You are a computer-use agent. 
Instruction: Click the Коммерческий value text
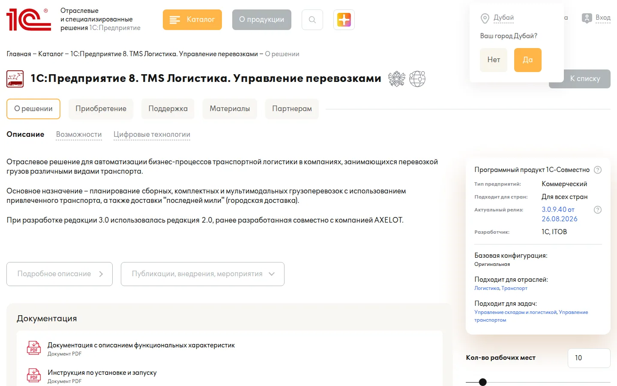point(564,184)
